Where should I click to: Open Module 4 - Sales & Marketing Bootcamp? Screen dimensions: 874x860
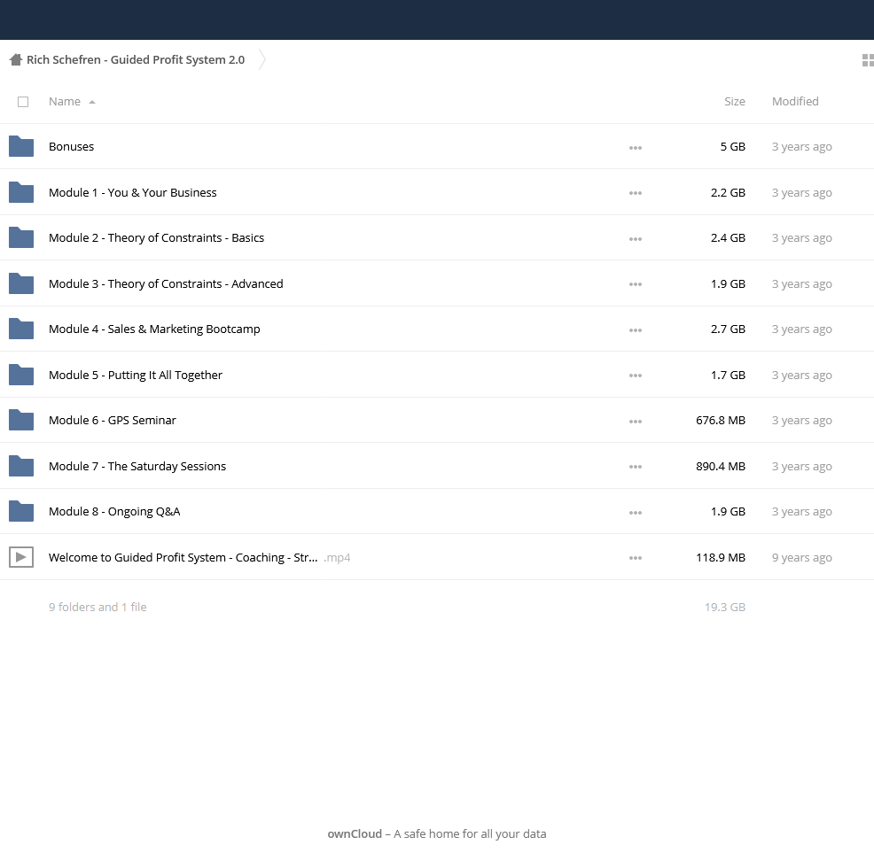154,329
